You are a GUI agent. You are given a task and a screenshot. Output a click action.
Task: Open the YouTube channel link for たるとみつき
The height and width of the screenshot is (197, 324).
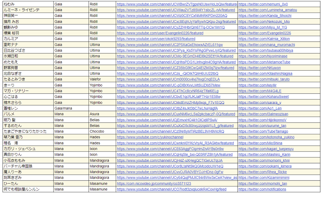(x=168, y=79)
